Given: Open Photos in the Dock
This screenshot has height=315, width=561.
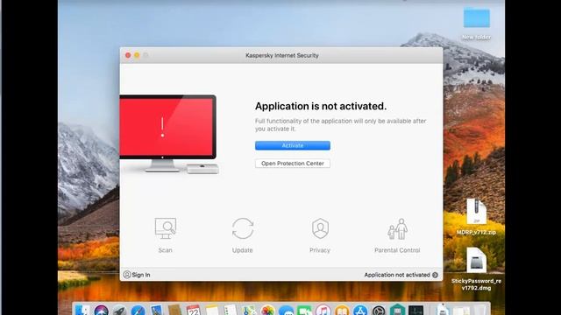Looking at the screenshot, I should click(x=267, y=310).
